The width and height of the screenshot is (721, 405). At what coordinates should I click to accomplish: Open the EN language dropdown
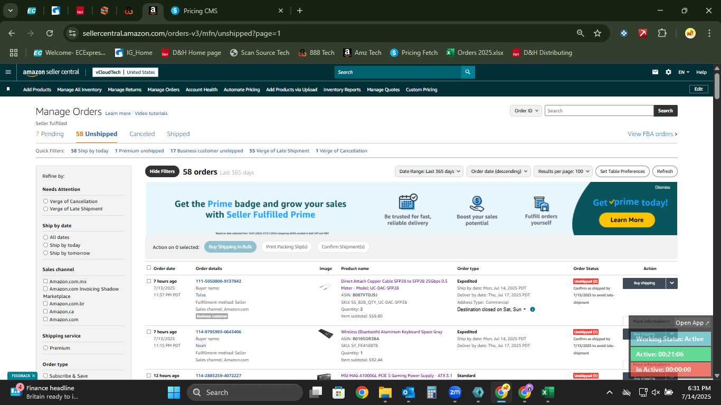[x=684, y=72]
